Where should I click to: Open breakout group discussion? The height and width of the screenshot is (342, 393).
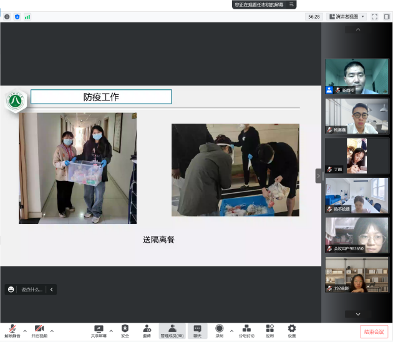click(246, 331)
